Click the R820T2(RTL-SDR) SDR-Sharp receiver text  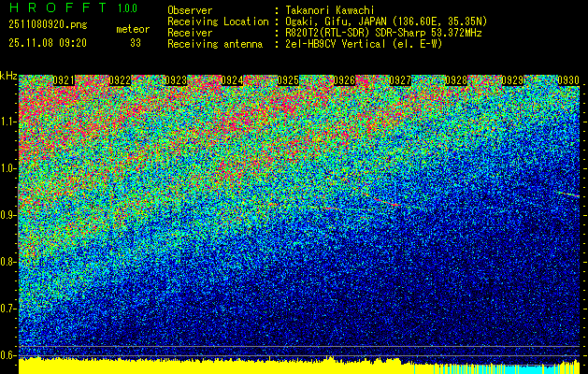[x=383, y=33]
